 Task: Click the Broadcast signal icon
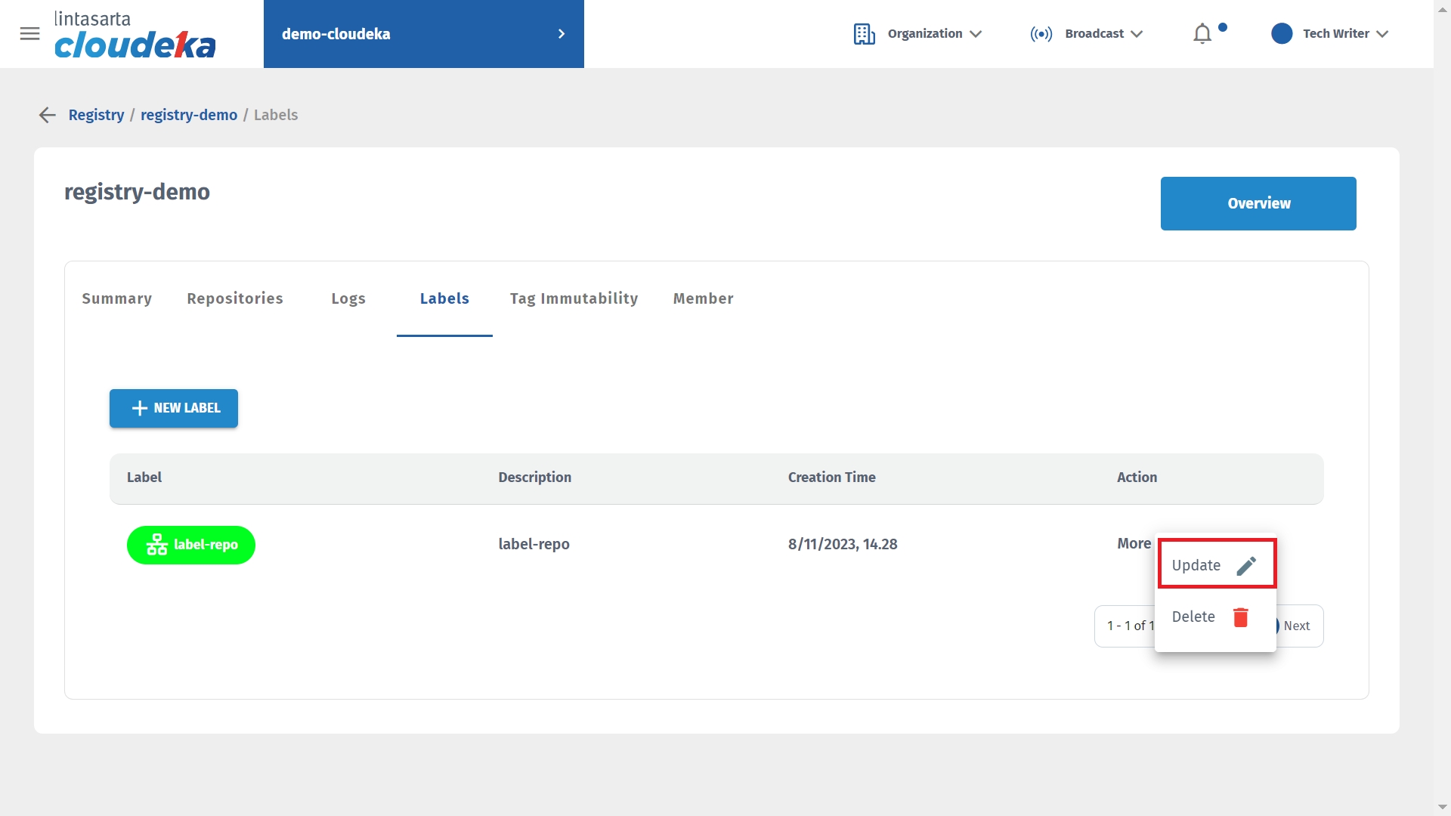click(1041, 34)
